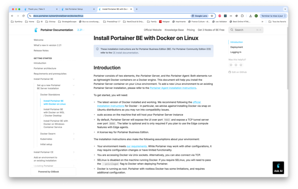The image size is (298, 189).
Task: Open the Symfony bookmark folder
Action: tap(17, 22)
